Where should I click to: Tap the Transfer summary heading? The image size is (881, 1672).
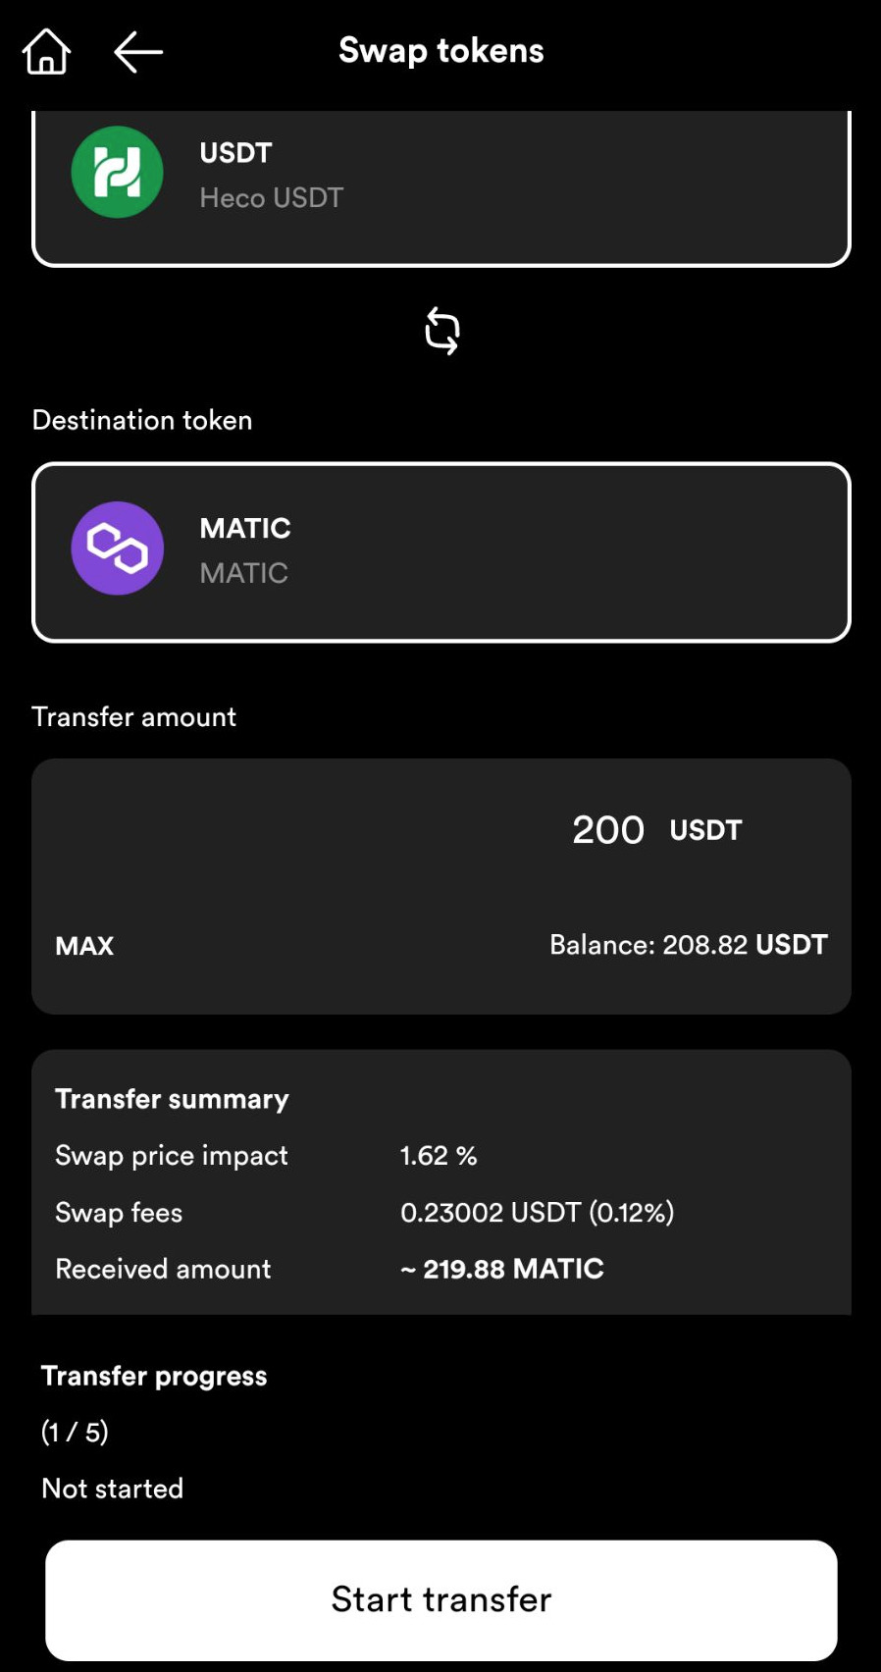172,1099
